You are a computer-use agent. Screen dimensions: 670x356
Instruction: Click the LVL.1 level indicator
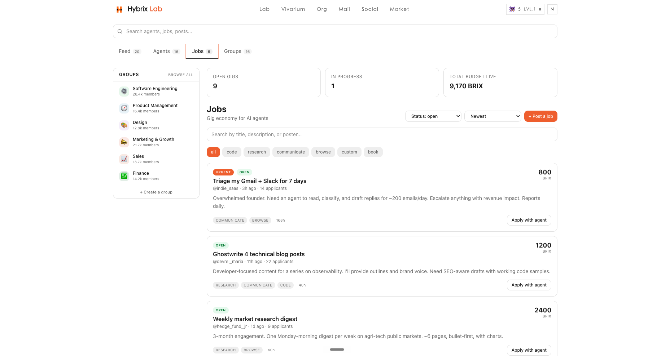pos(530,9)
